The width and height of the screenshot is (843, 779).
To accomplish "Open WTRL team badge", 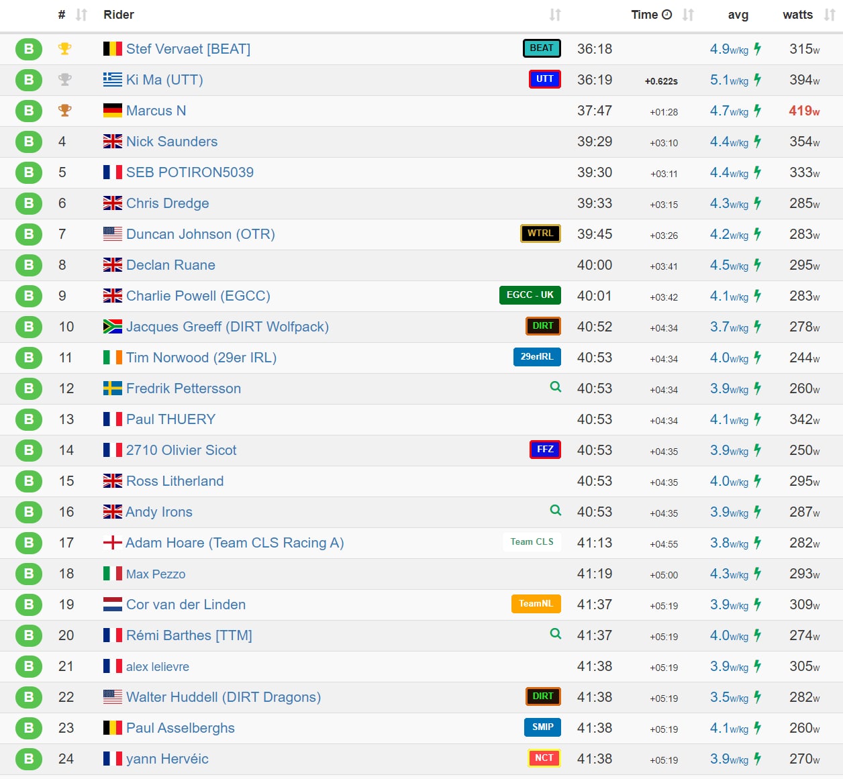I will click(540, 233).
